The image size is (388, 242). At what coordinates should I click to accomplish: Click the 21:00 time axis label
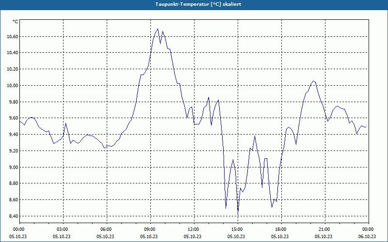coord(325,229)
